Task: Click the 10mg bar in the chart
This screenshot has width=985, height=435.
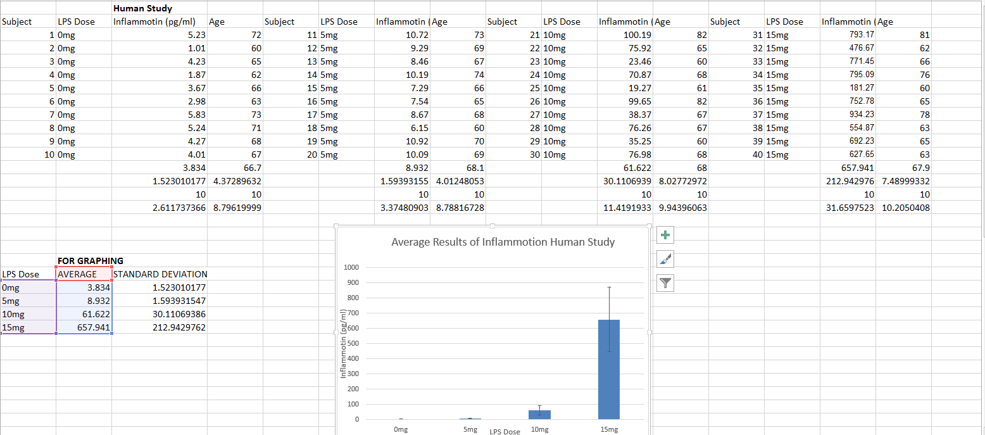Action: pyautogui.click(x=539, y=414)
